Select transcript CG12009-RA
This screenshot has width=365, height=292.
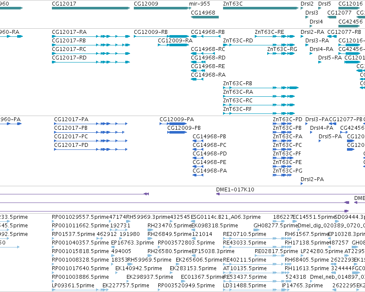(x=173, y=45)
